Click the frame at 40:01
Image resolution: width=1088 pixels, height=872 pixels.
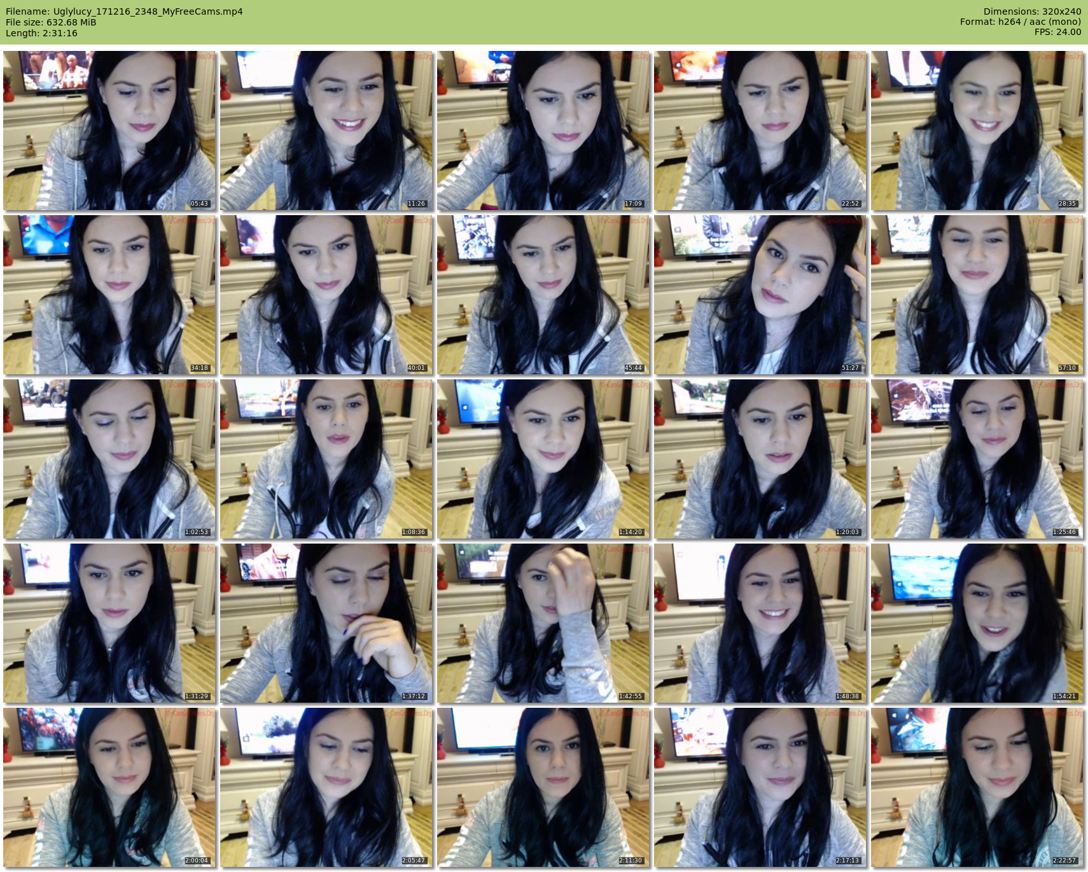[326, 295]
